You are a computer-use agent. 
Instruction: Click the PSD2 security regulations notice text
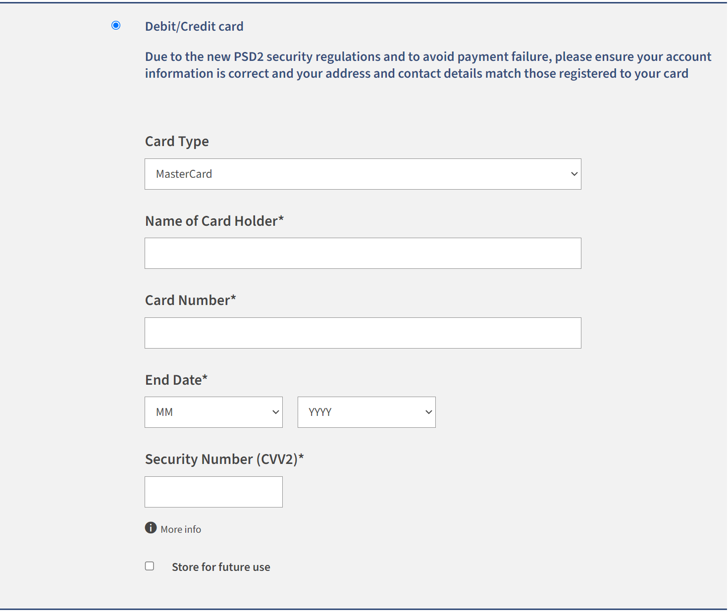[x=428, y=65]
